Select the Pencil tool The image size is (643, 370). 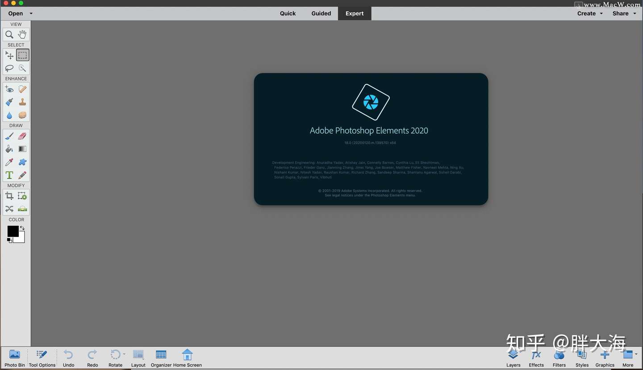pos(22,175)
